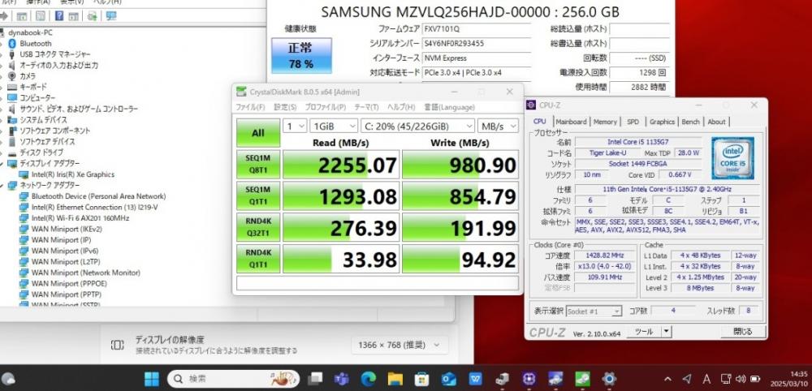
Task: Click the camera category icon in the device tree
Action: (12, 76)
